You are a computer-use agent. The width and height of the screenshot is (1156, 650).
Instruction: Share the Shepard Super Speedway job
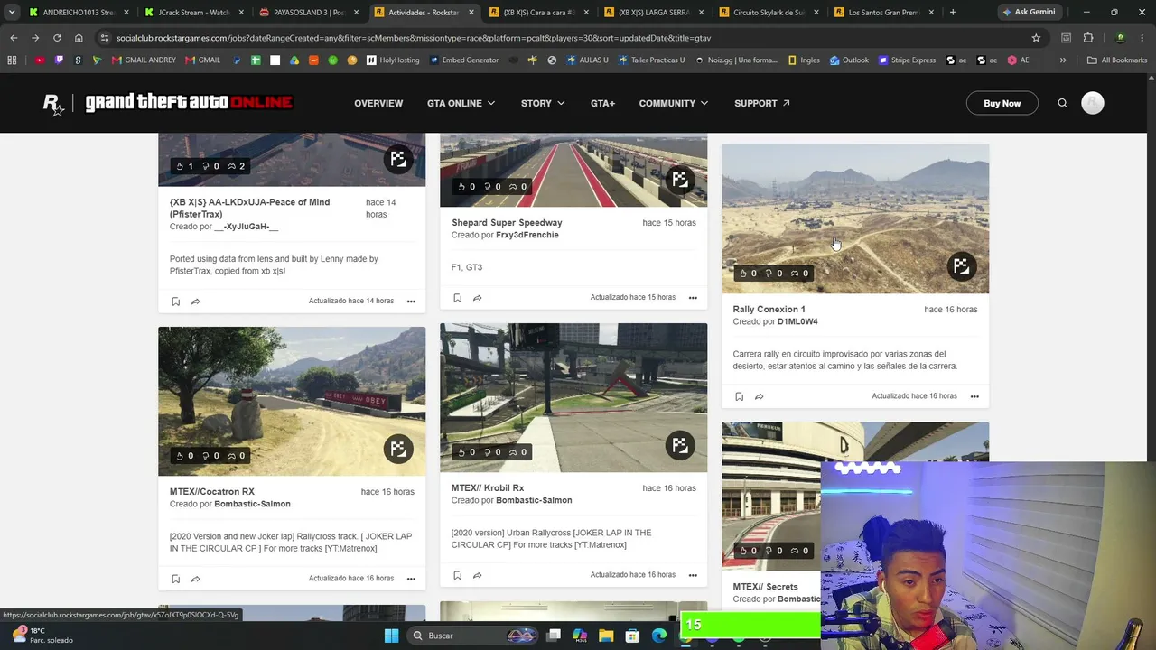pyautogui.click(x=477, y=298)
